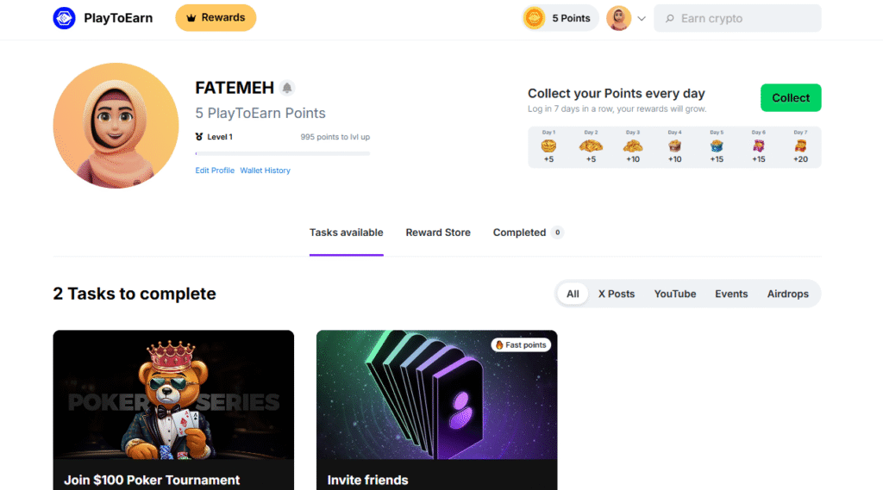Screen dimensions: 883x490
Task: Filter tasks by X Posts
Action: click(617, 294)
